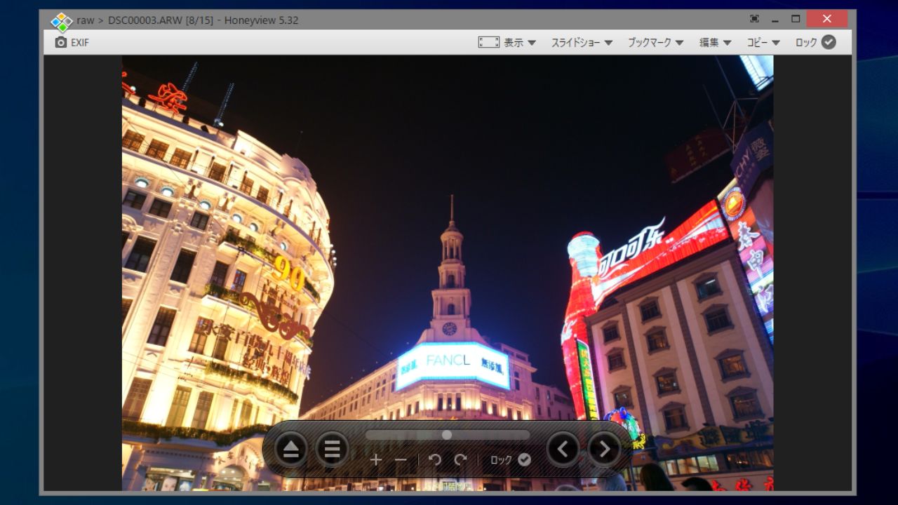Rotate image clockwise
898x505 pixels.
click(460, 460)
